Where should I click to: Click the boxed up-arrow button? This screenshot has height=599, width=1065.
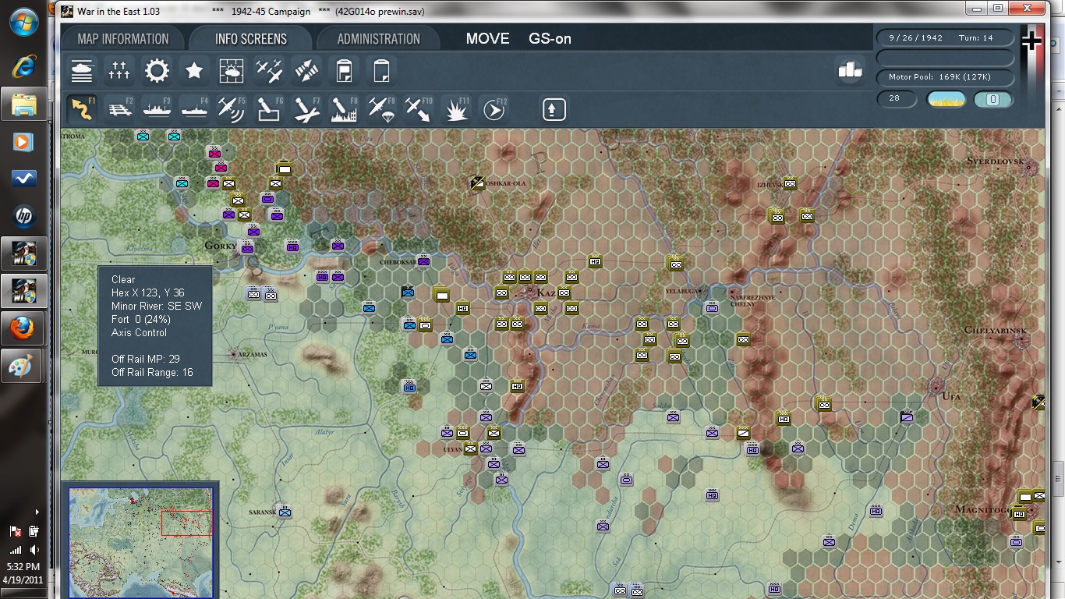(554, 109)
